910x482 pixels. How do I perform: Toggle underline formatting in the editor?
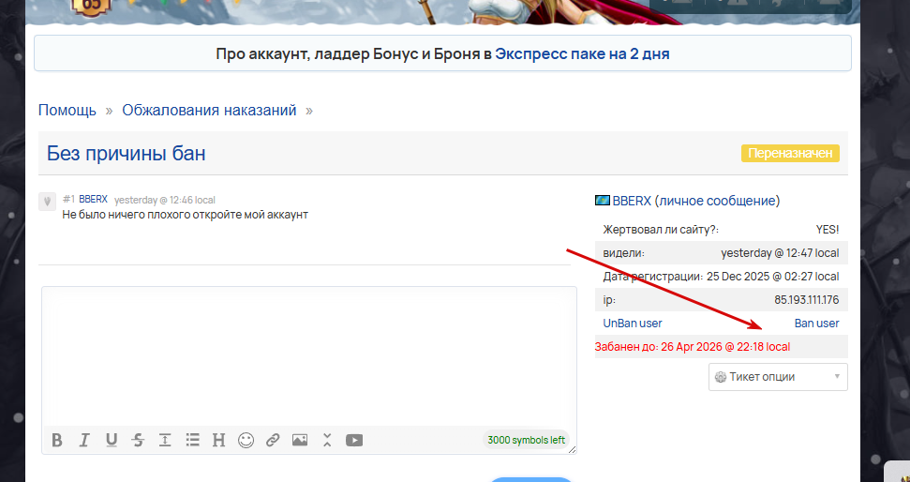112,440
